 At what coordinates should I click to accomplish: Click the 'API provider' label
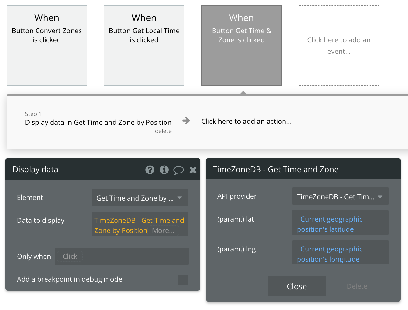click(x=237, y=196)
